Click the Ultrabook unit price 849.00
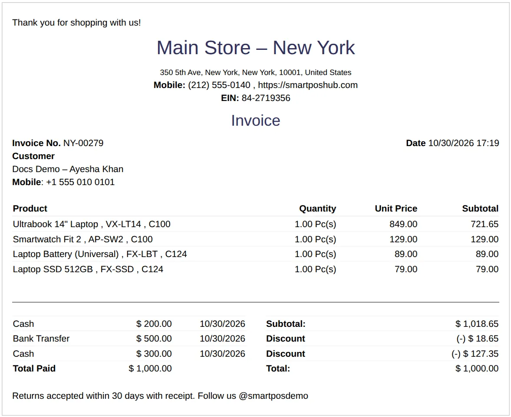The image size is (511, 417). 403,224
